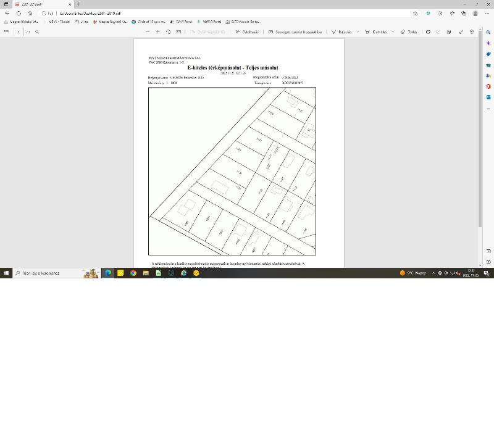Open the Office icon in Edge sidebar
This screenshot has width=494, height=445.
488,86
